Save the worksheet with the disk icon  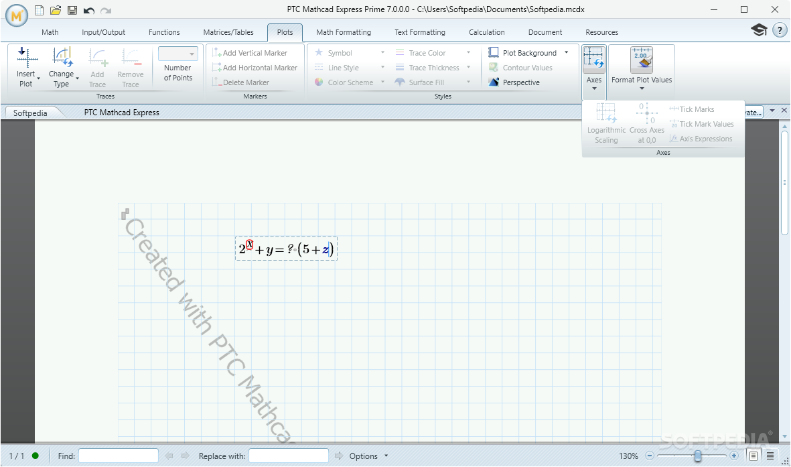click(72, 10)
